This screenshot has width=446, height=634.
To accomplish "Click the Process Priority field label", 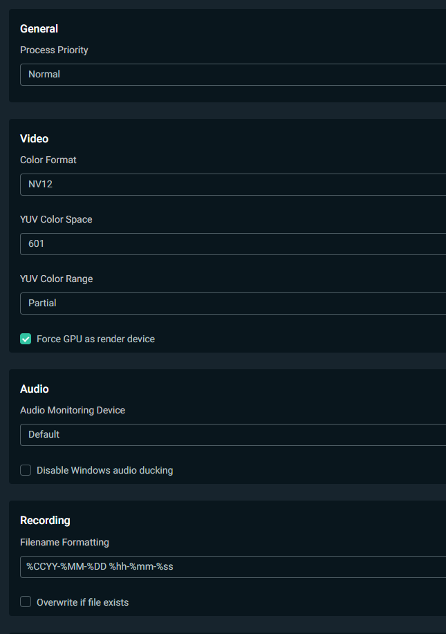I will [x=54, y=50].
